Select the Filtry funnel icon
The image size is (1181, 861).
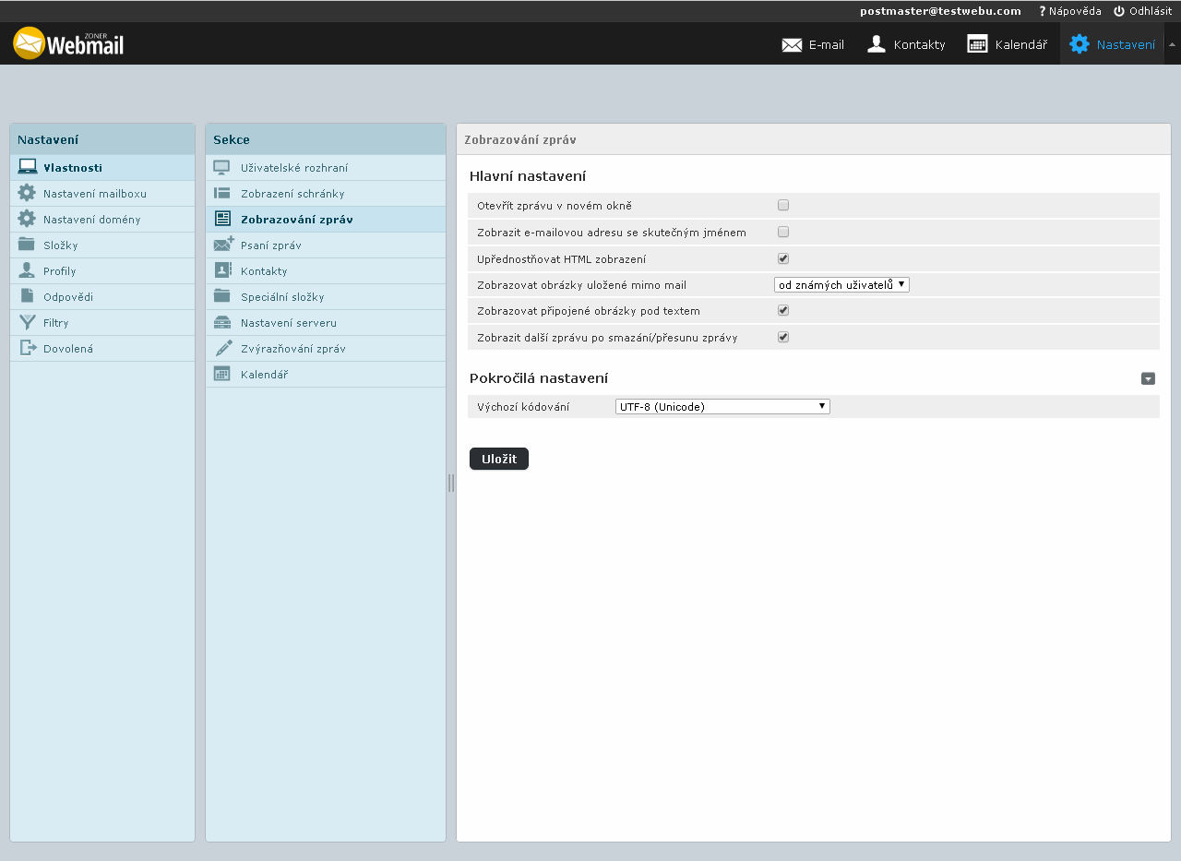pos(27,323)
